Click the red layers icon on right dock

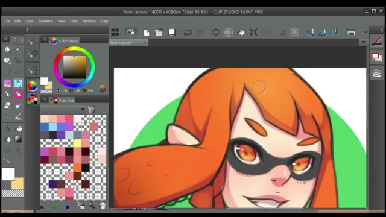tap(376, 57)
